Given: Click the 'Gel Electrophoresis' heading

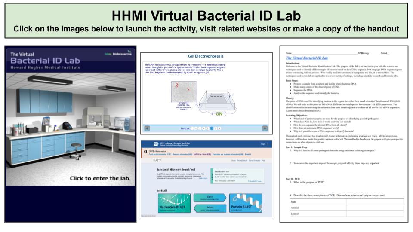Looking at the screenshot, I should (x=206, y=56).
